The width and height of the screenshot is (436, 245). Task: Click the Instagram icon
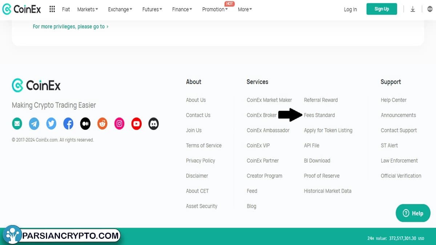pos(120,124)
